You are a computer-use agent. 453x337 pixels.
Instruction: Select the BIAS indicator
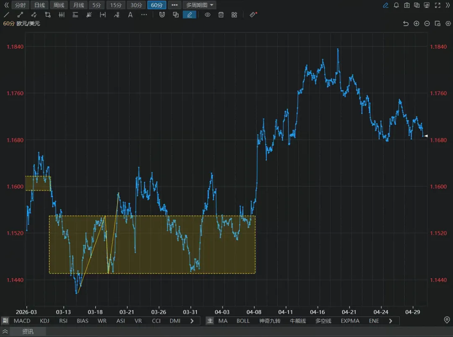pos(83,321)
